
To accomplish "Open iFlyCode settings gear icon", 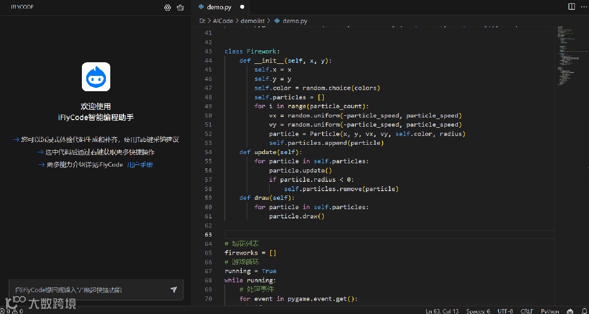I will click(168, 8).
